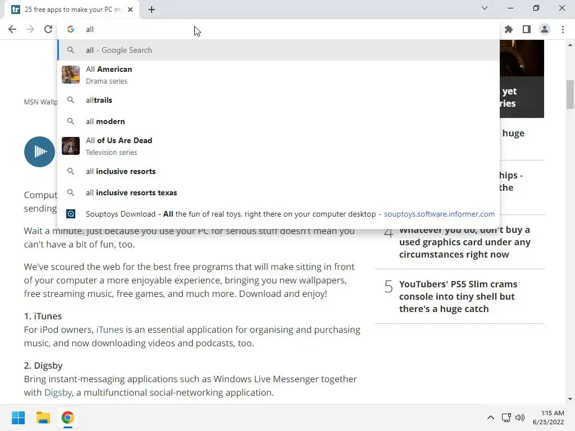
Task: Open the Souptoys Download history suggestion
Action: pos(279,214)
